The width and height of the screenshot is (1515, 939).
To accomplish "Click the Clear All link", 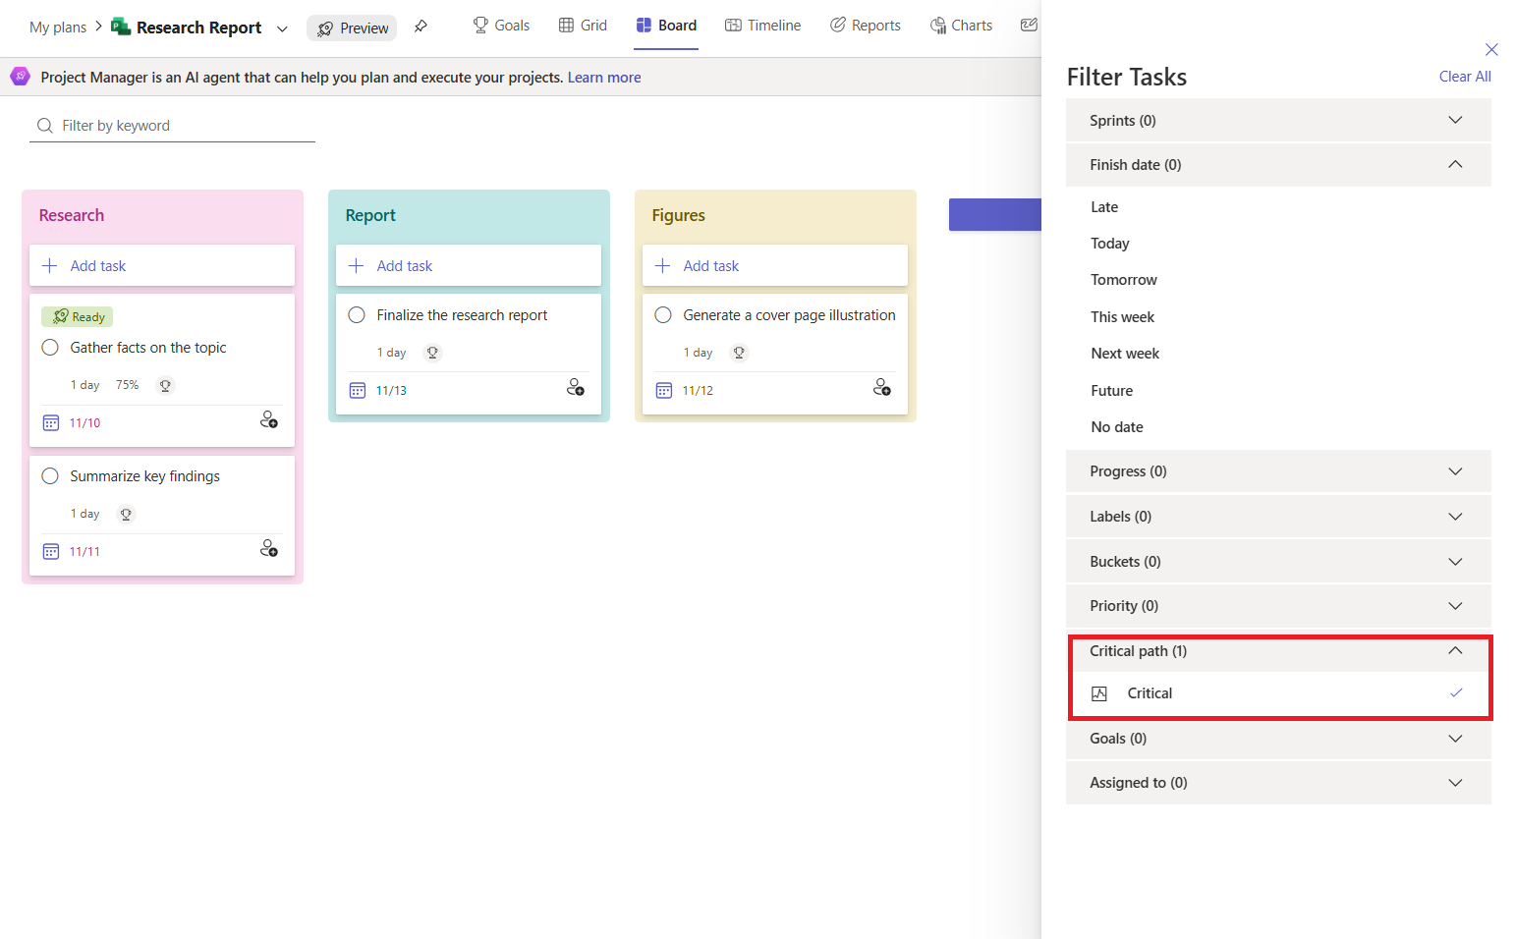I will [1465, 76].
